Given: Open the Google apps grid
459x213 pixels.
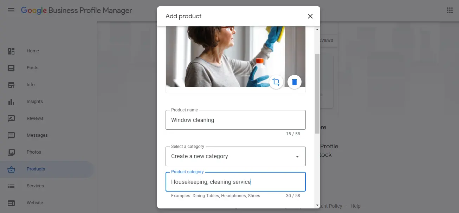Looking at the screenshot, I should click(450, 10).
